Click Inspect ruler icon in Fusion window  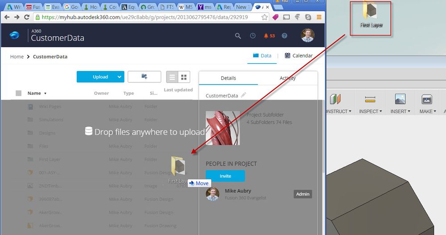click(370, 99)
